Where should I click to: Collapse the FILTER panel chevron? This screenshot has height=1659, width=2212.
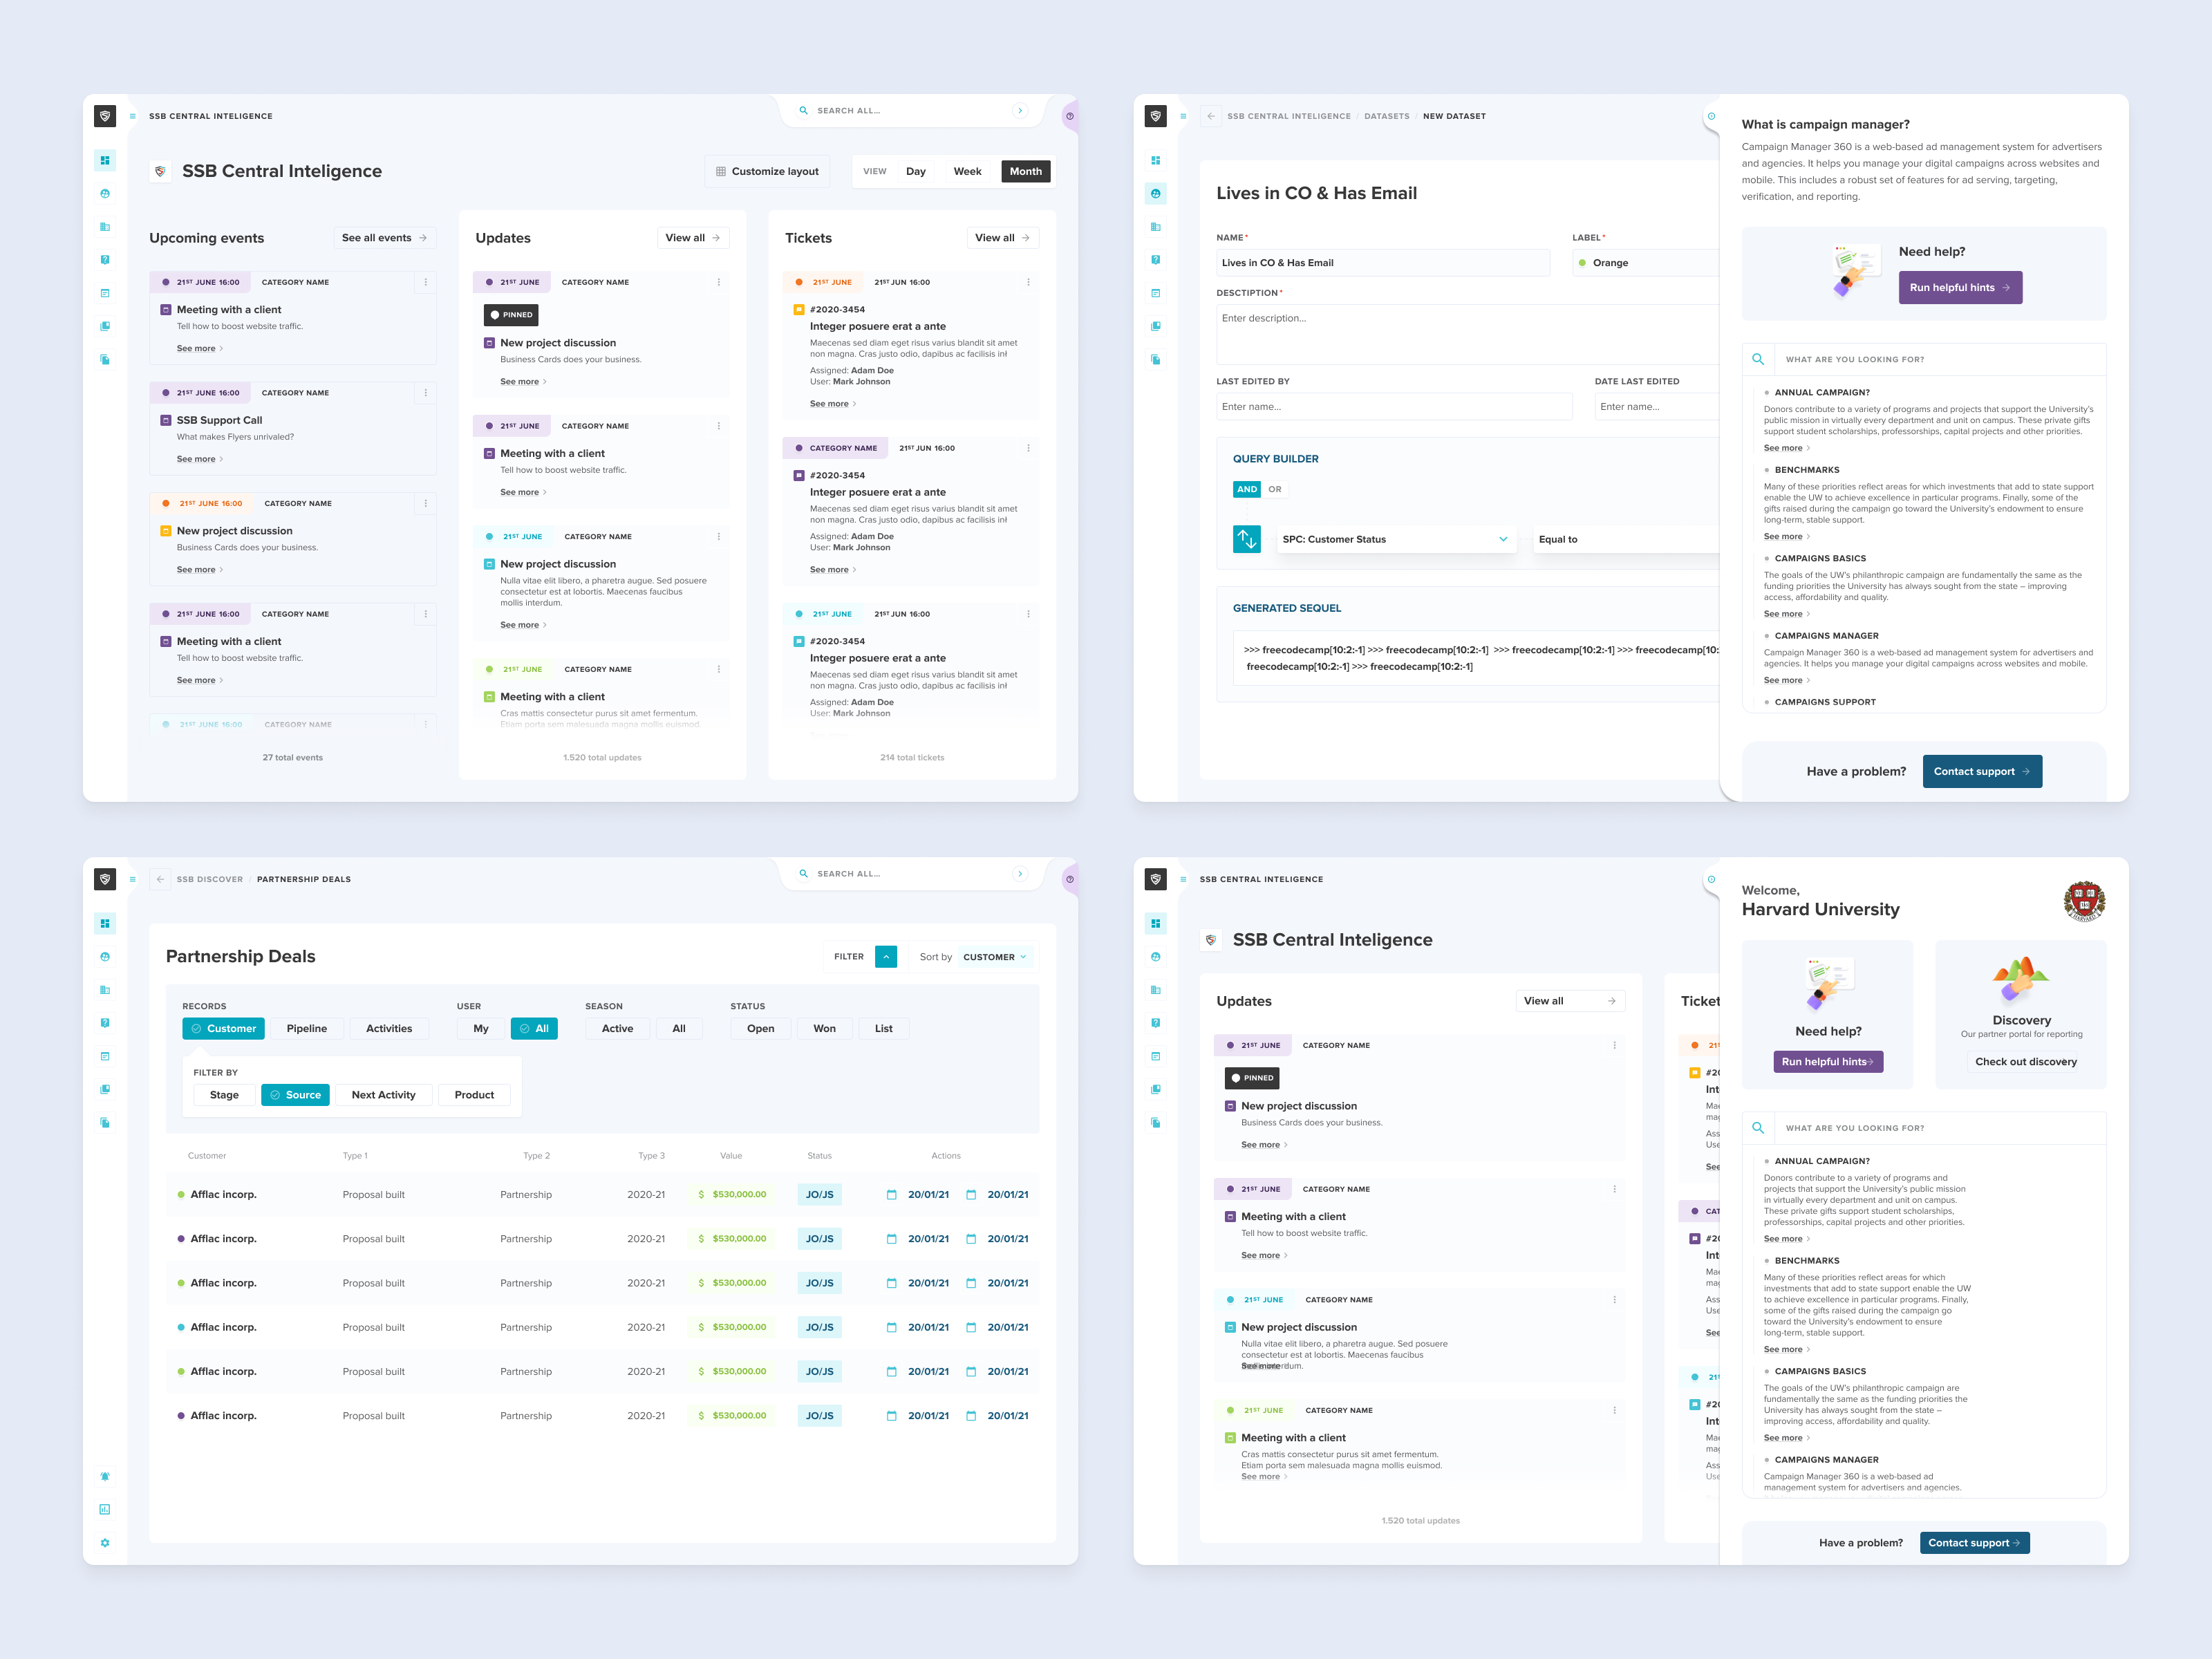[x=885, y=957]
